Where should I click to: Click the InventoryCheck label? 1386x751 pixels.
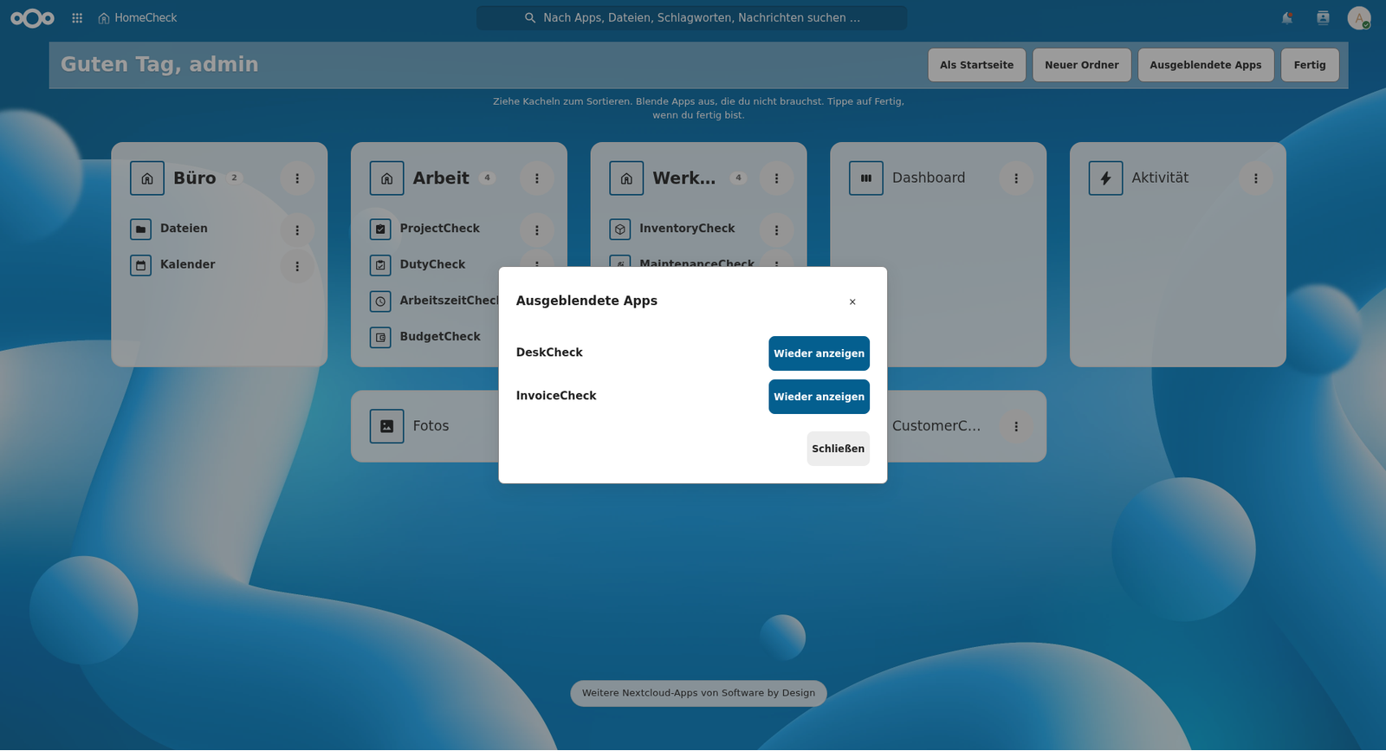687,229
